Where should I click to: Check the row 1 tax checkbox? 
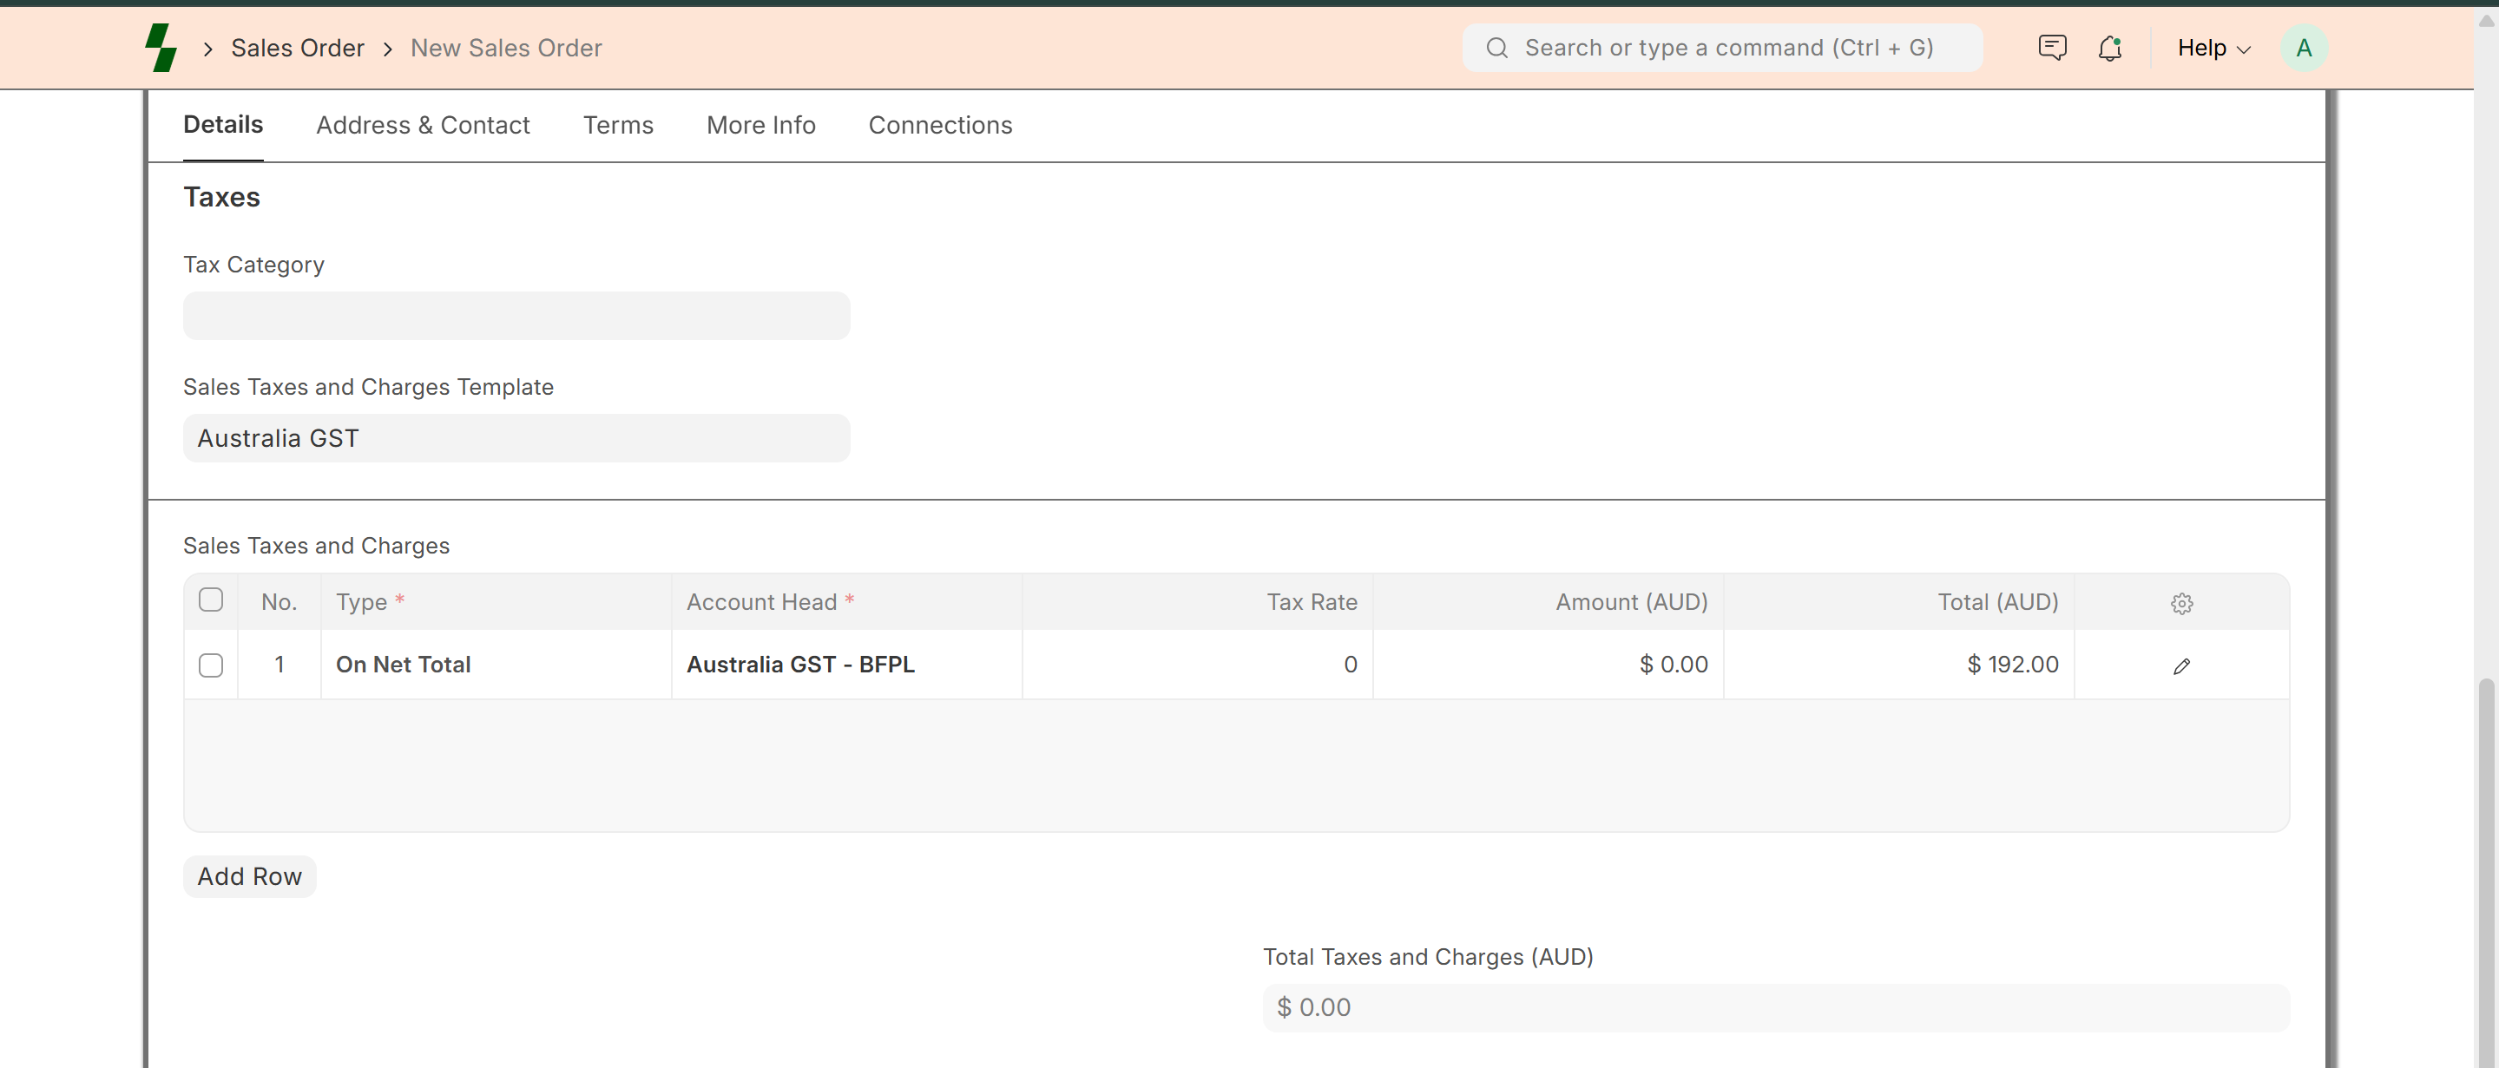coord(211,665)
